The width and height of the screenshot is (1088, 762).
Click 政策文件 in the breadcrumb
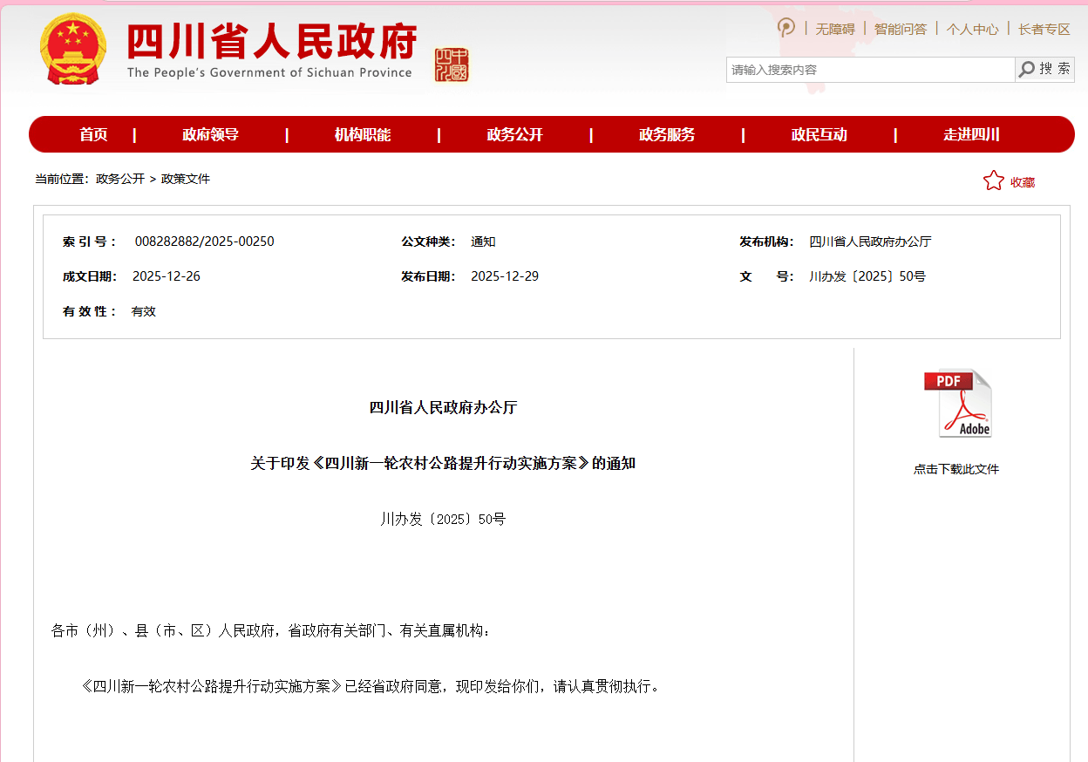coord(186,179)
